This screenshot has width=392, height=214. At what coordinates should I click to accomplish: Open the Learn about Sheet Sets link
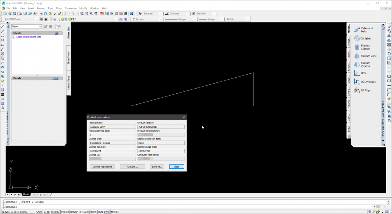pos(29,37)
